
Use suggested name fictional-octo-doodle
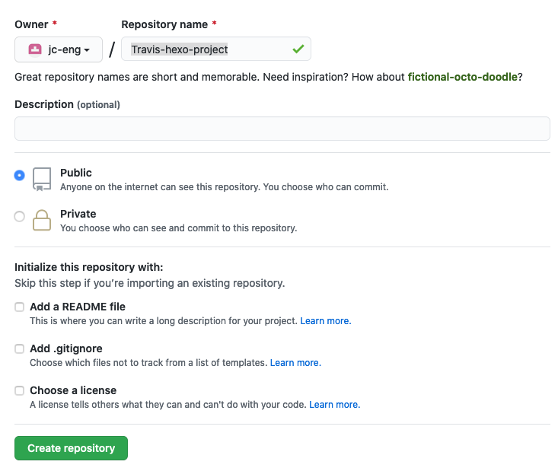point(464,77)
